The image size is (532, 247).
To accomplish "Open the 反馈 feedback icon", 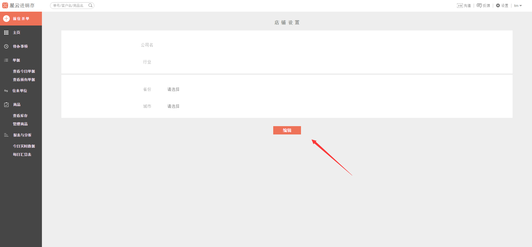I will [479, 6].
